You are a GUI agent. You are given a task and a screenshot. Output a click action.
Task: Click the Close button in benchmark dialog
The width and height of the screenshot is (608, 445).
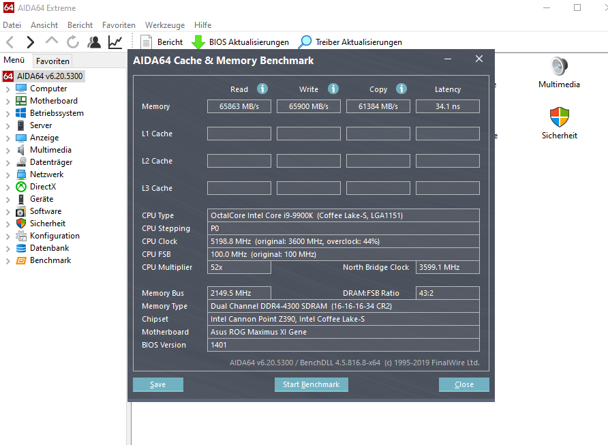463,384
